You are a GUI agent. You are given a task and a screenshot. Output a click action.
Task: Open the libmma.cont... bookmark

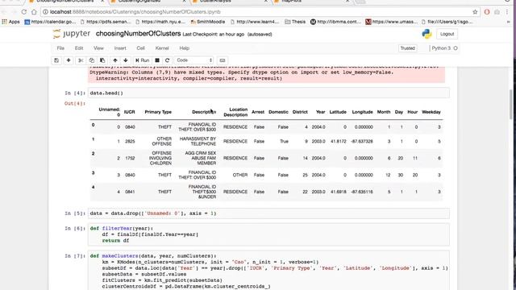(x=335, y=22)
